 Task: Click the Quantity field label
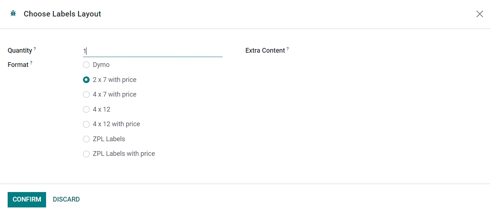(x=20, y=50)
